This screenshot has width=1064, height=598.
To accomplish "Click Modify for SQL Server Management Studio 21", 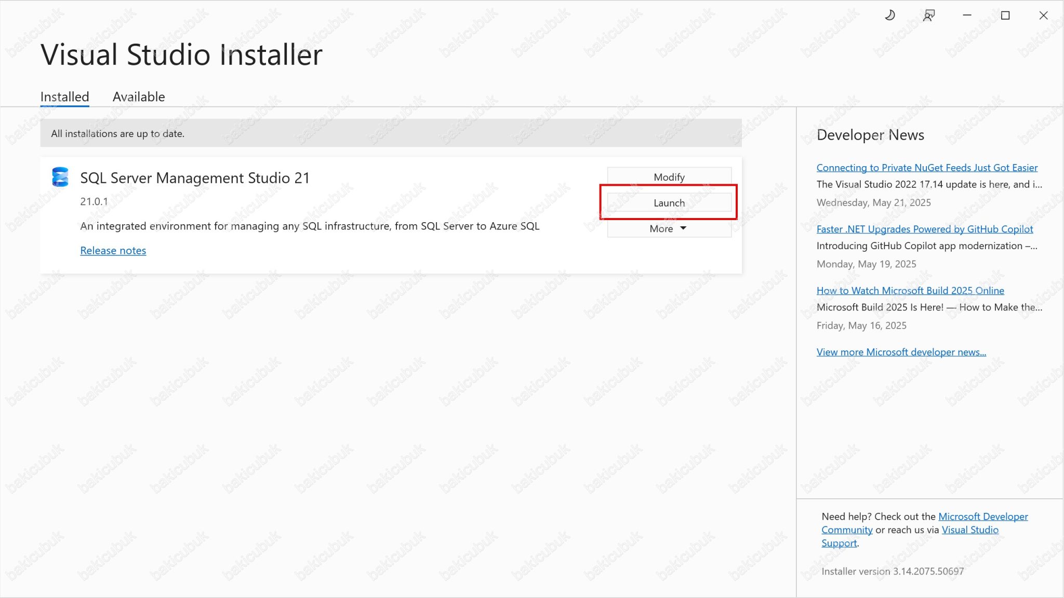I will [x=669, y=176].
